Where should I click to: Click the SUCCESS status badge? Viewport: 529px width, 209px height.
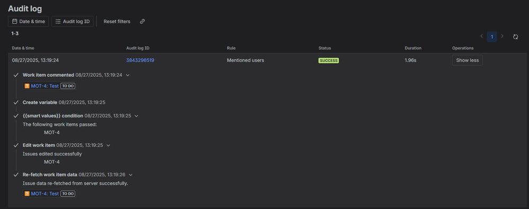[x=328, y=60]
